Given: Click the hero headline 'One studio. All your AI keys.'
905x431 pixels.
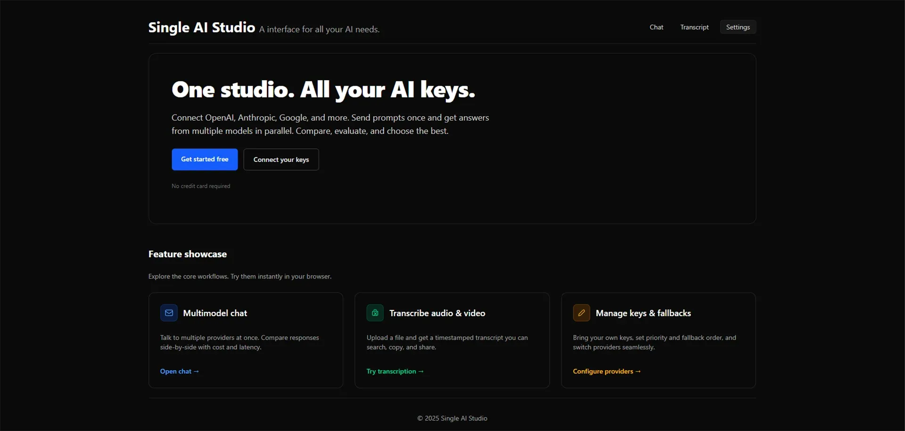Looking at the screenshot, I should tap(323, 89).
